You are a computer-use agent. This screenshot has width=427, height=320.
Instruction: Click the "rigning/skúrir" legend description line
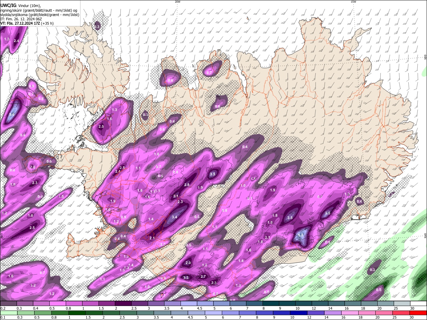39,10
